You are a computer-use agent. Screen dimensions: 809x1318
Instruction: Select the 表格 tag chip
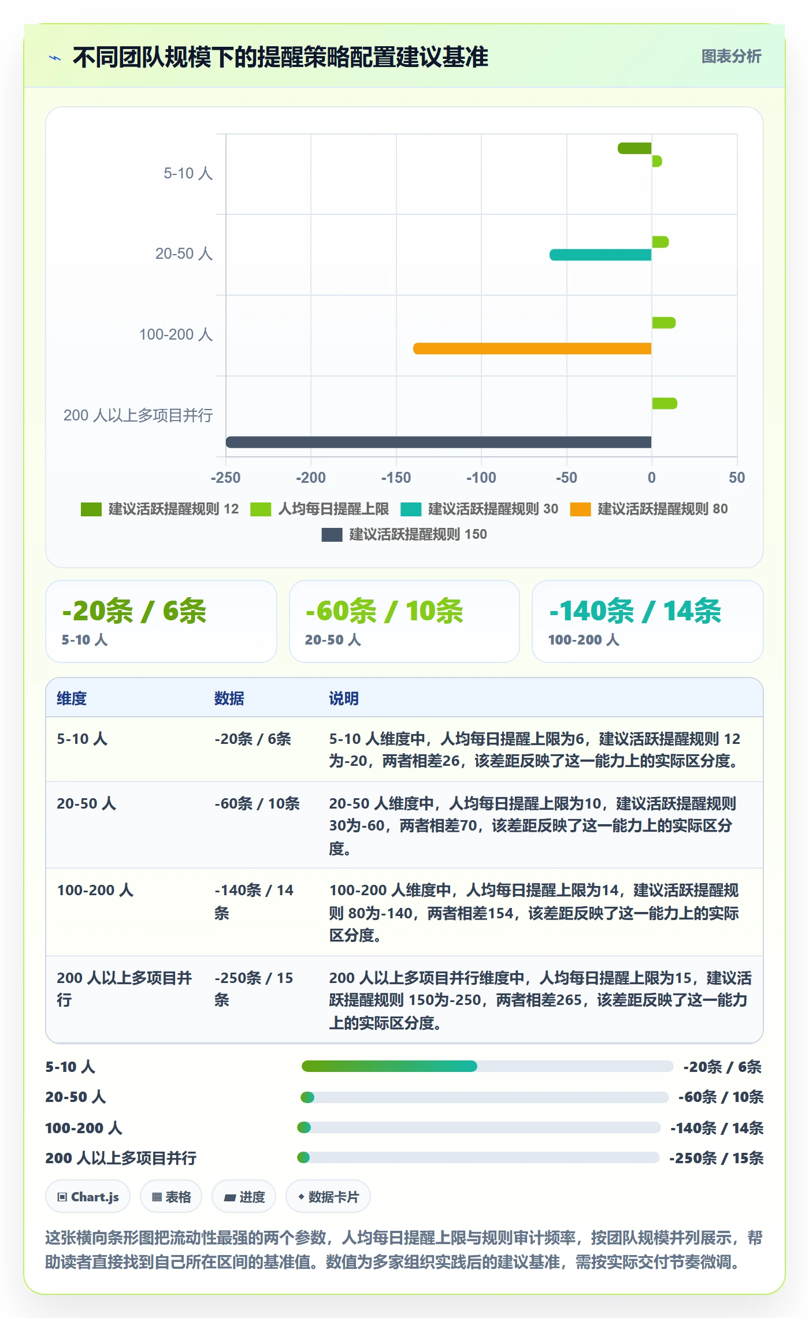(171, 1197)
